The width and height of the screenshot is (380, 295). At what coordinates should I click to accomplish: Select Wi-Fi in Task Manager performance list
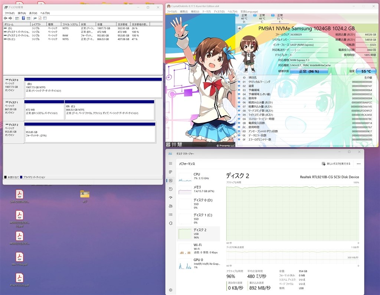[198, 249]
